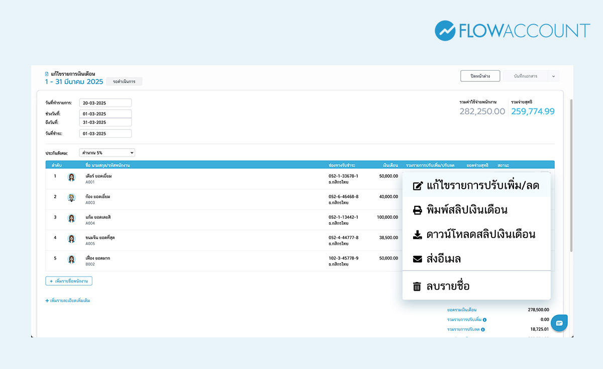Select the pencil icon to edit adjustment entries

tap(418, 185)
